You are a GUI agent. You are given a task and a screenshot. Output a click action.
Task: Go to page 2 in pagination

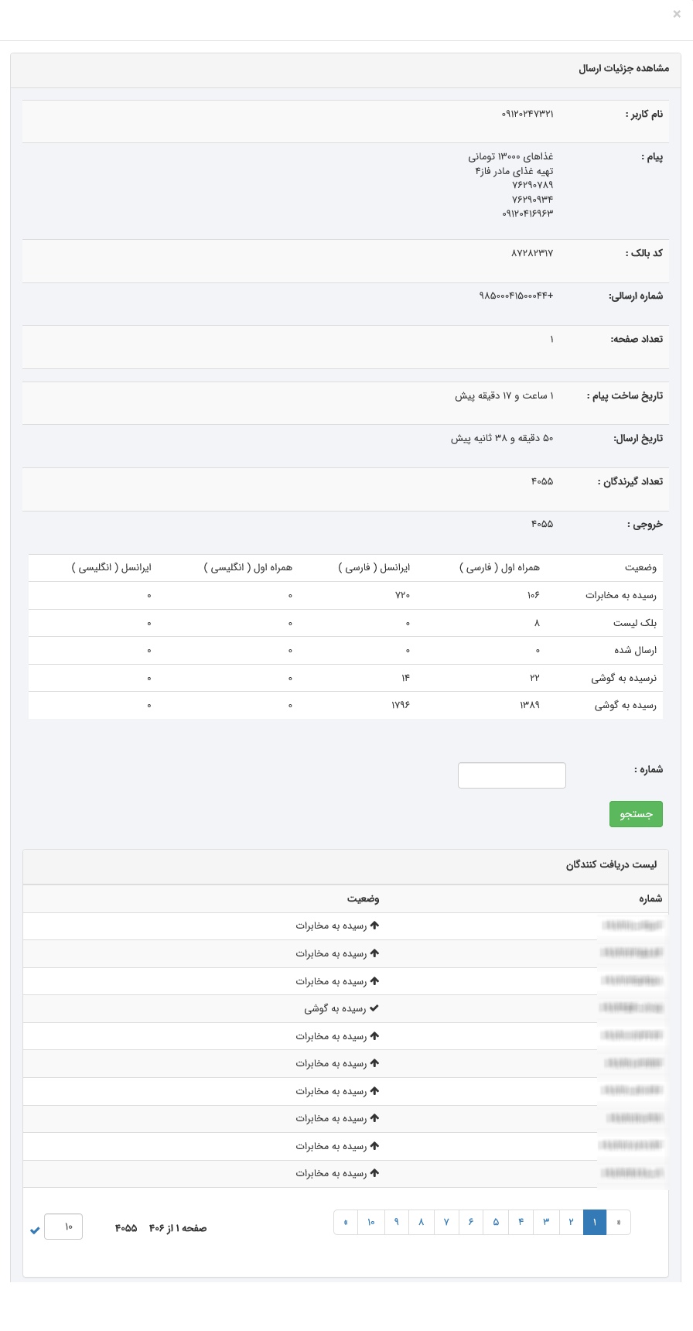coord(571,1223)
